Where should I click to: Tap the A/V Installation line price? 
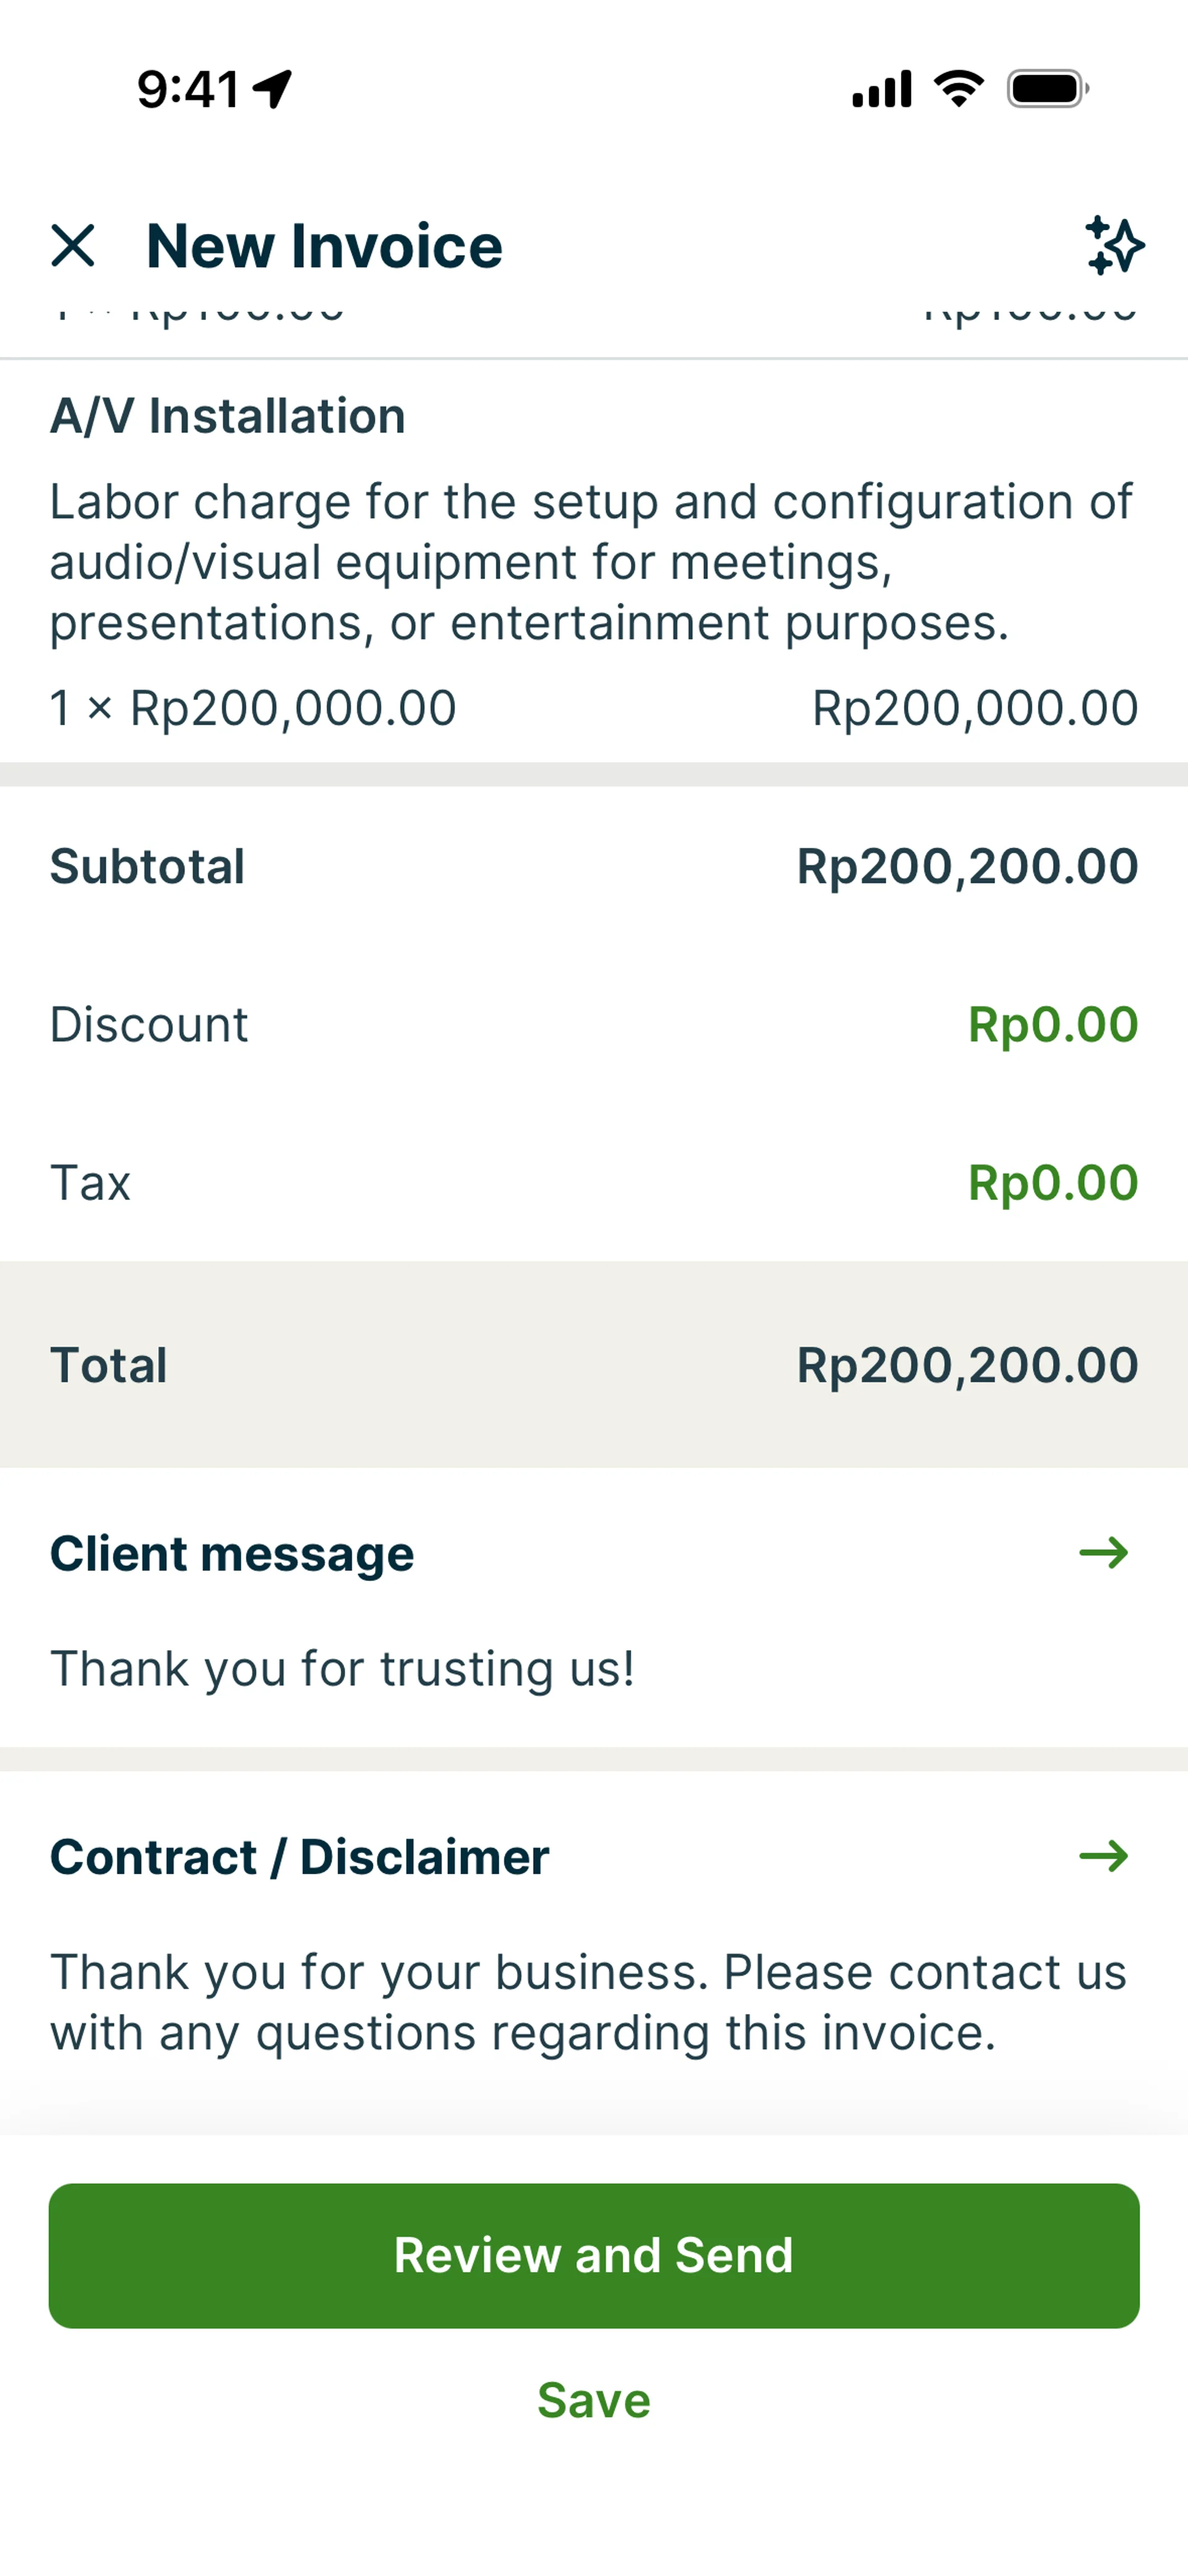(x=974, y=709)
